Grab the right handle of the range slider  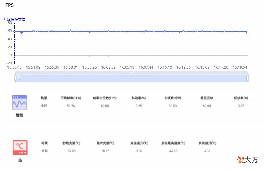coord(247,78)
